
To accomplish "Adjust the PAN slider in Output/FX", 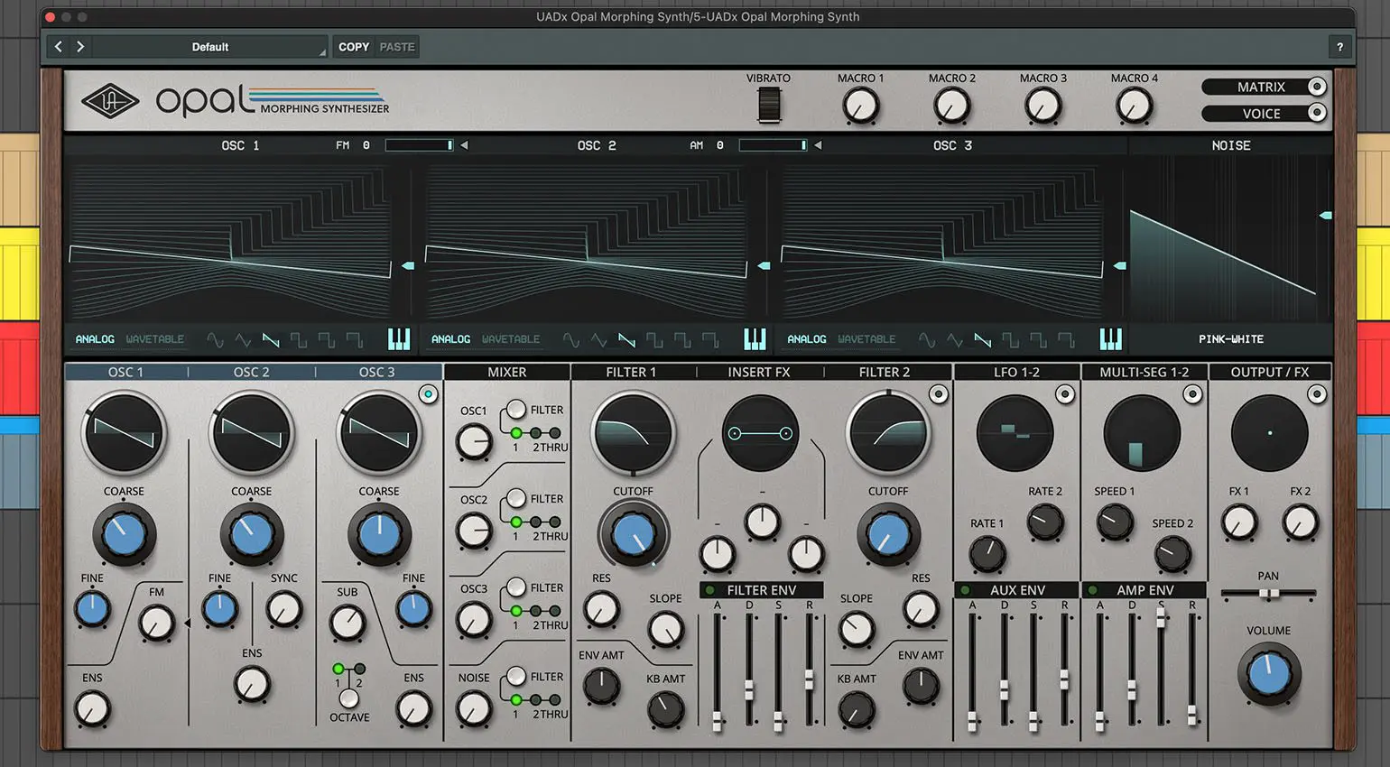I will point(1269,593).
